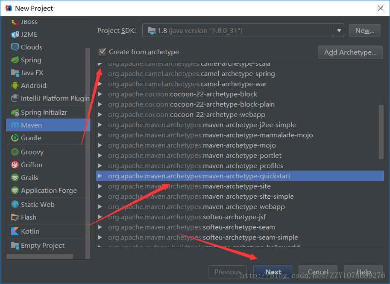Expand maven-archetype-mojo node
This screenshot has height=284, width=390.
pyautogui.click(x=100, y=145)
